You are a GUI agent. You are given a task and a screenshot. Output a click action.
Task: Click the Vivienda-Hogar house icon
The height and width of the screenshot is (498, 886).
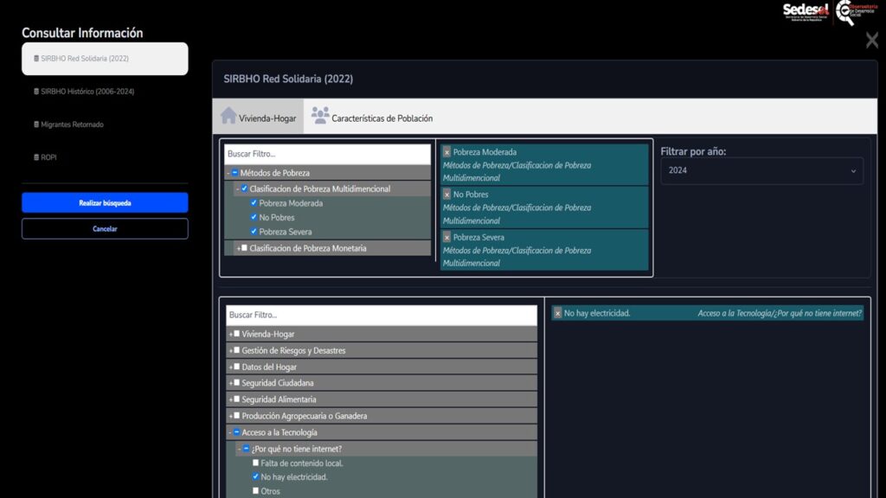click(228, 117)
